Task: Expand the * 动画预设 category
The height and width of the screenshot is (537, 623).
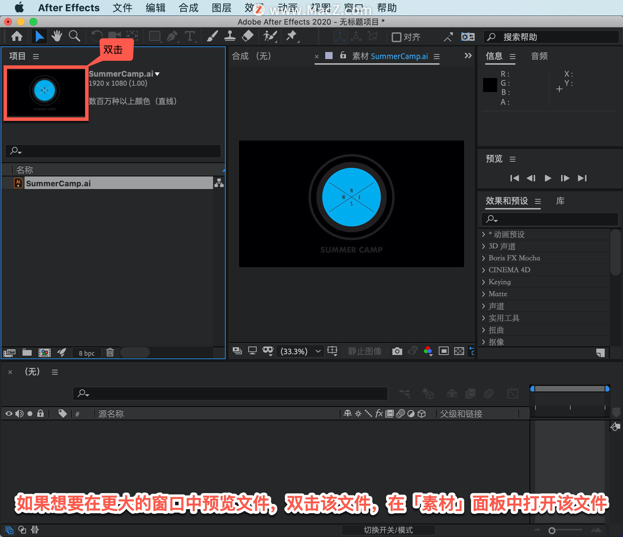Action: tap(483, 234)
